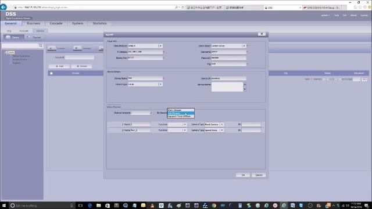372x209 pixels.
Task: Open the System main tab
Action: tap(77, 23)
